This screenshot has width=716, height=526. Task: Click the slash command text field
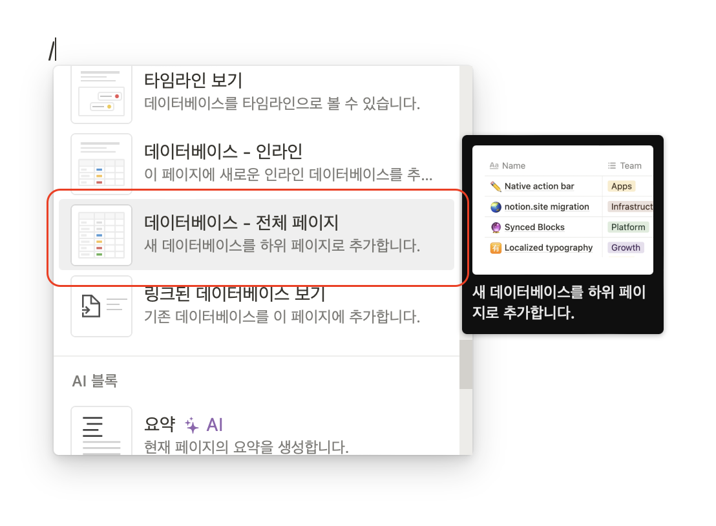(x=52, y=49)
